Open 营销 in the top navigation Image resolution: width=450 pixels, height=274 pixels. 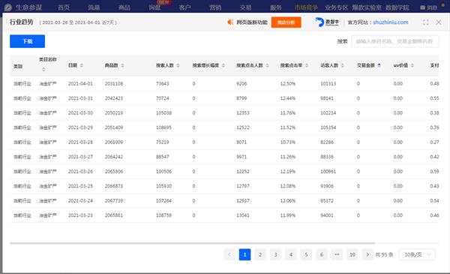[x=215, y=8]
